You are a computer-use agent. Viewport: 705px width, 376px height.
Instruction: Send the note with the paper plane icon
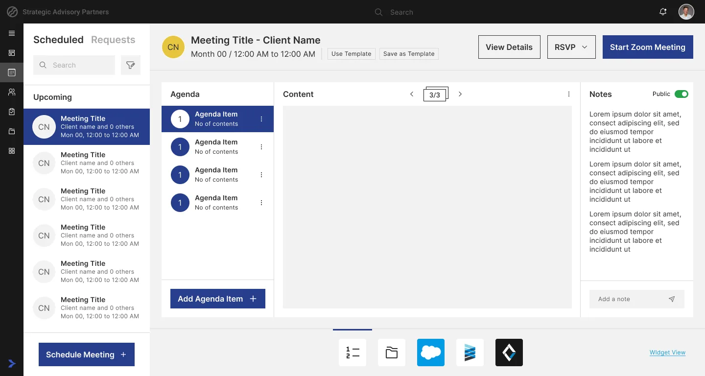click(672, 299)
